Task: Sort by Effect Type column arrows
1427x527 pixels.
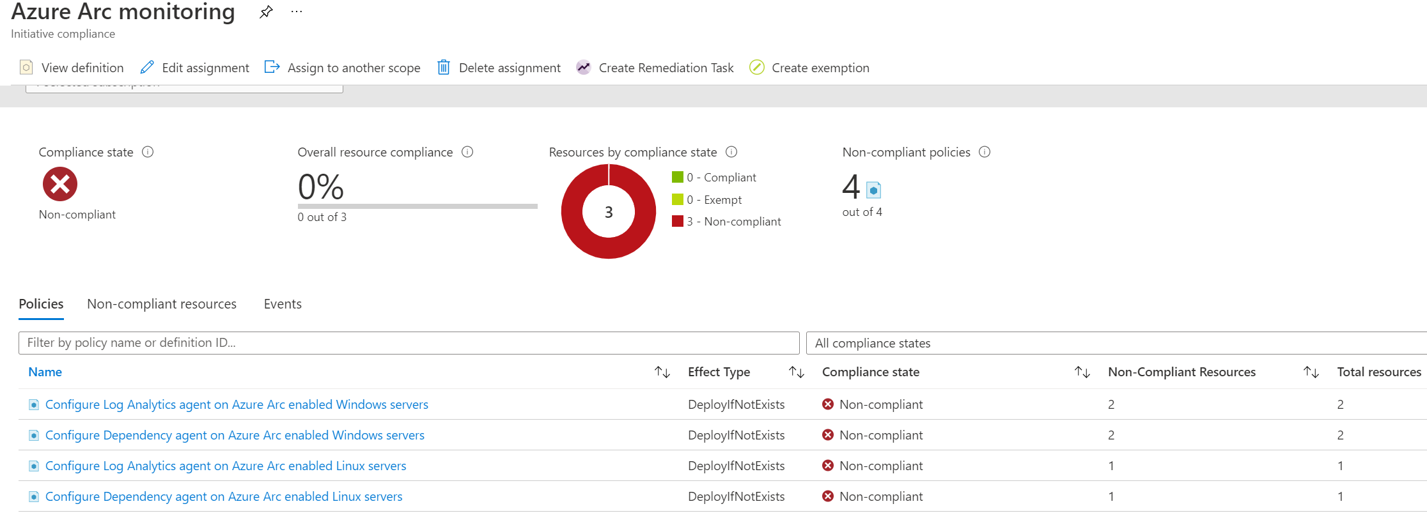Action: [796, 372]
